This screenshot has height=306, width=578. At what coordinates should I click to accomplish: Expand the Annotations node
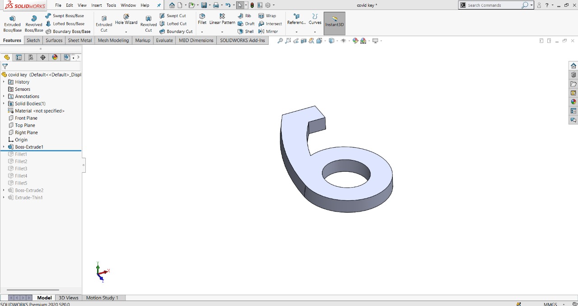click(4, 96)
